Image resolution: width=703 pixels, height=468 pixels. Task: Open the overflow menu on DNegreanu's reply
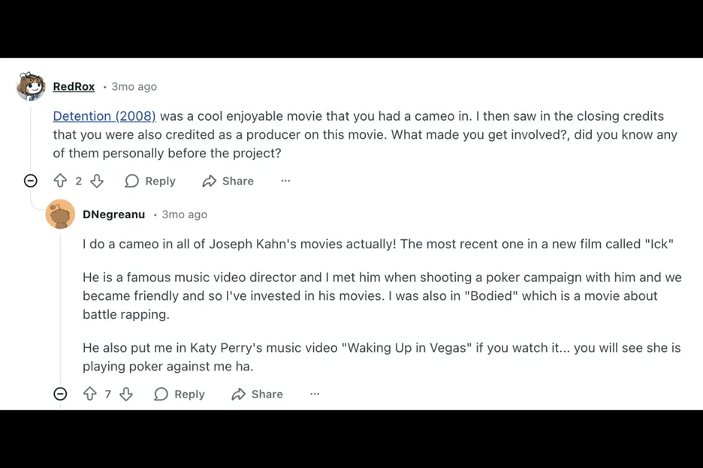click(x=315, y=394)
